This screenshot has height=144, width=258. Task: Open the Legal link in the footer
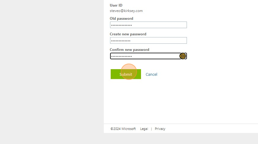point(144,129)
